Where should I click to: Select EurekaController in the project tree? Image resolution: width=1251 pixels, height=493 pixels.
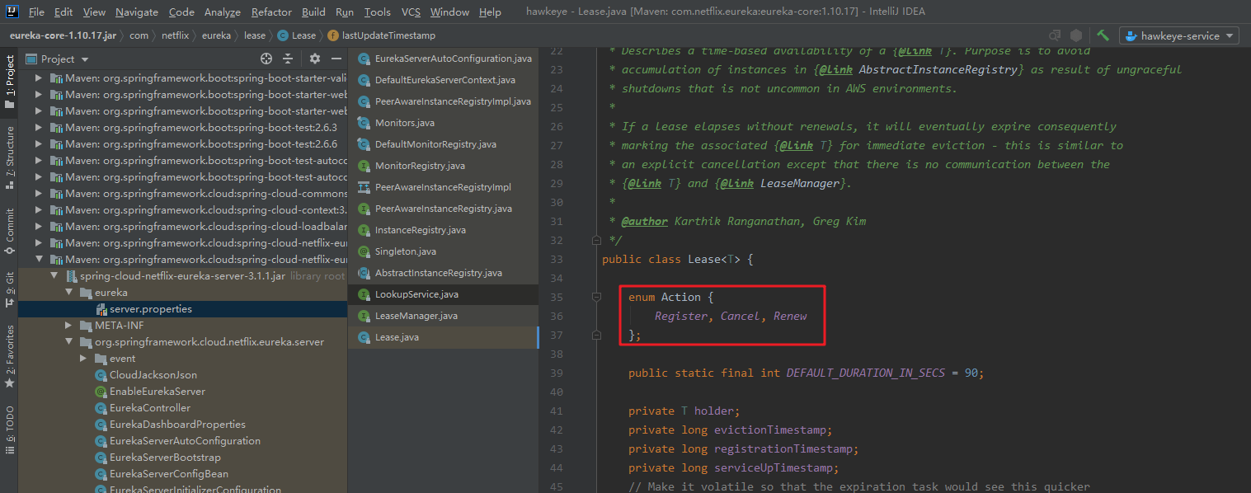click(149, 408)
